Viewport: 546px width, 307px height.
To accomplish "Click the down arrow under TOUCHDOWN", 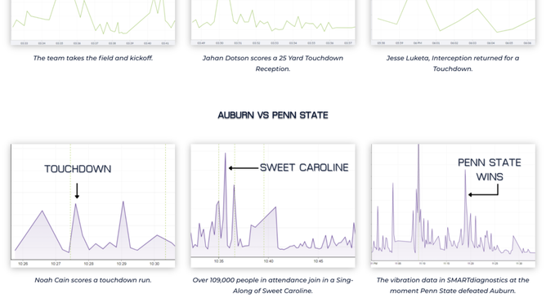I will point(77,191).
